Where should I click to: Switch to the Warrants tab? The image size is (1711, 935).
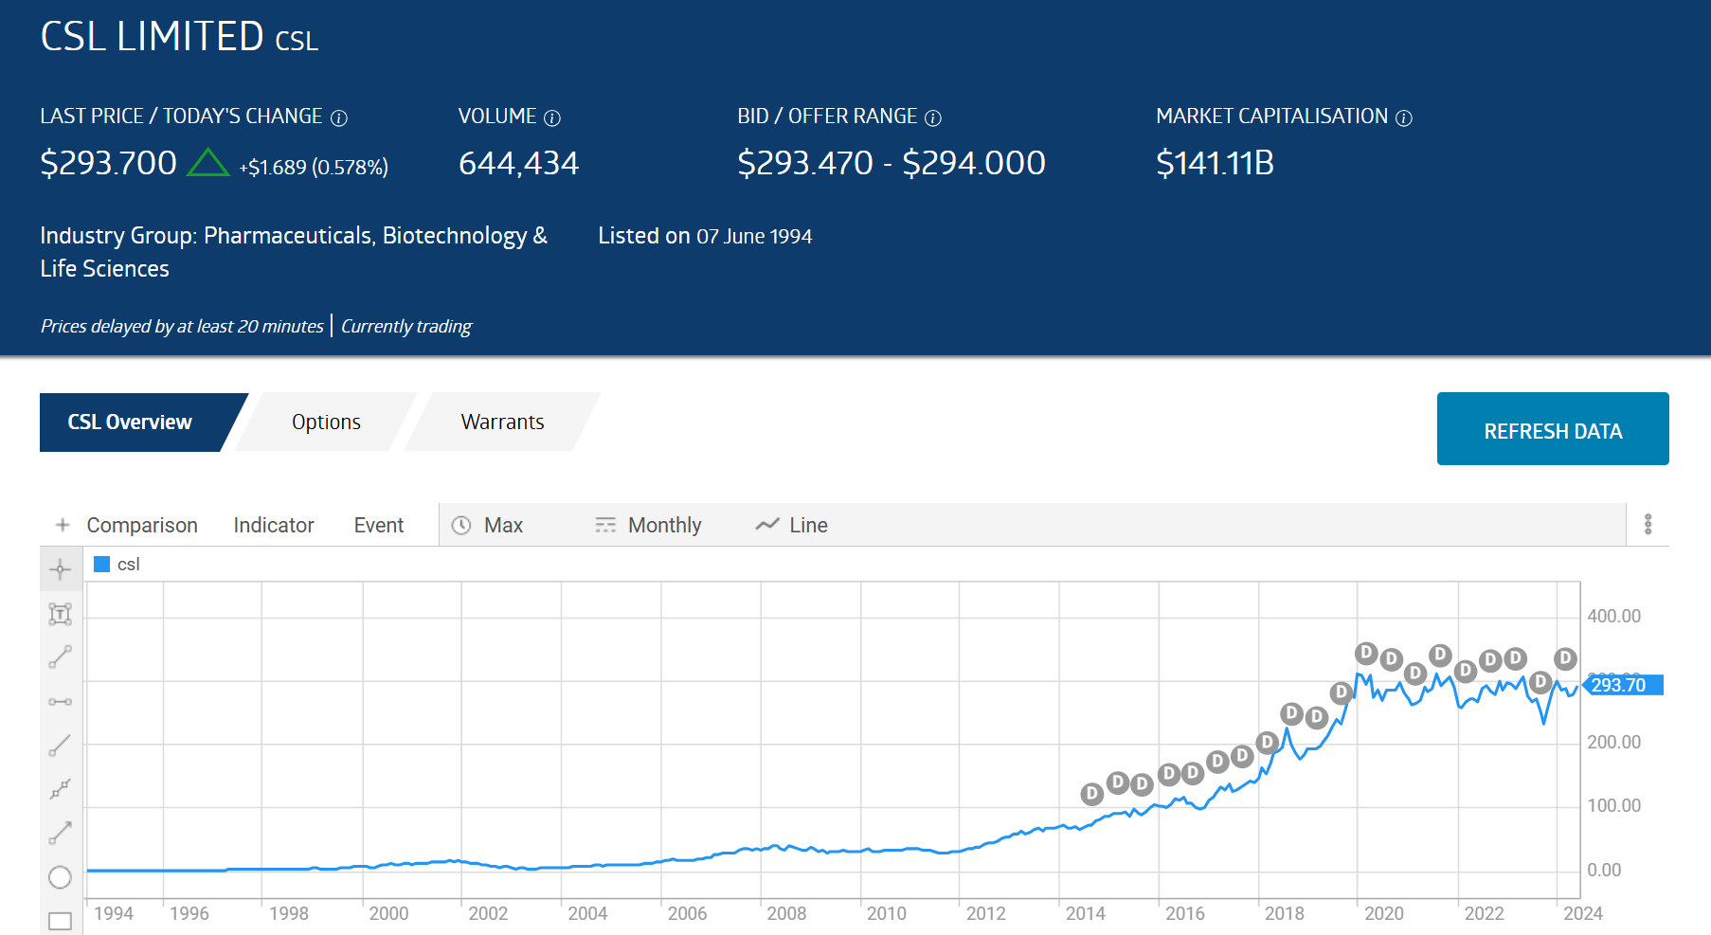point(502,422)
